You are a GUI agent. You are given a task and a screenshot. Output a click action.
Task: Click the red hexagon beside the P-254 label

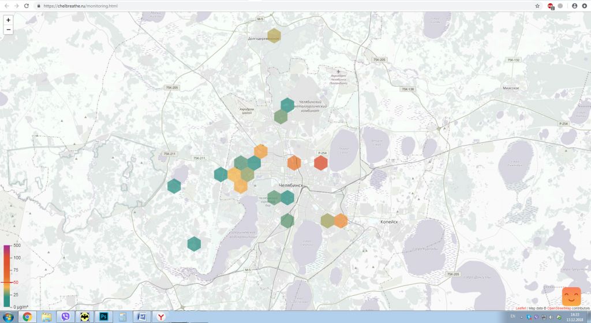click(321, 163)
